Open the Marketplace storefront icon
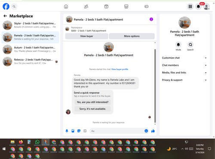The height and width of the screenshot is (159, 215). click(126, 6)
